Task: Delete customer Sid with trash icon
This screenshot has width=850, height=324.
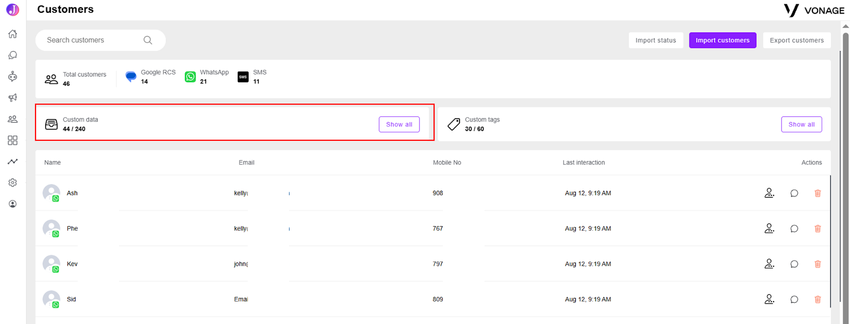Action: tap(818, 300)
